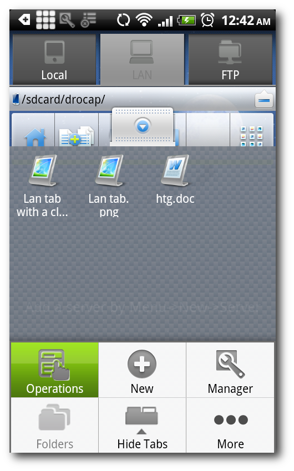Open the Manager wrench tool
Image resolution: width=294 pixels, height=471 pixels.
[x=230, y=370]
